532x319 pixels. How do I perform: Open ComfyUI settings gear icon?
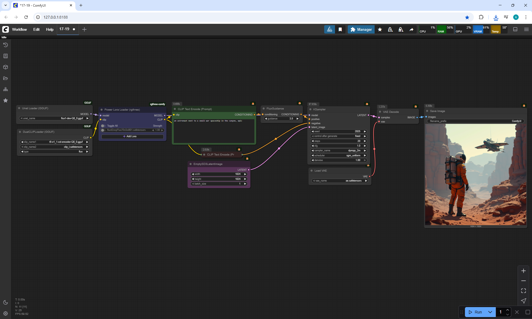6,313
